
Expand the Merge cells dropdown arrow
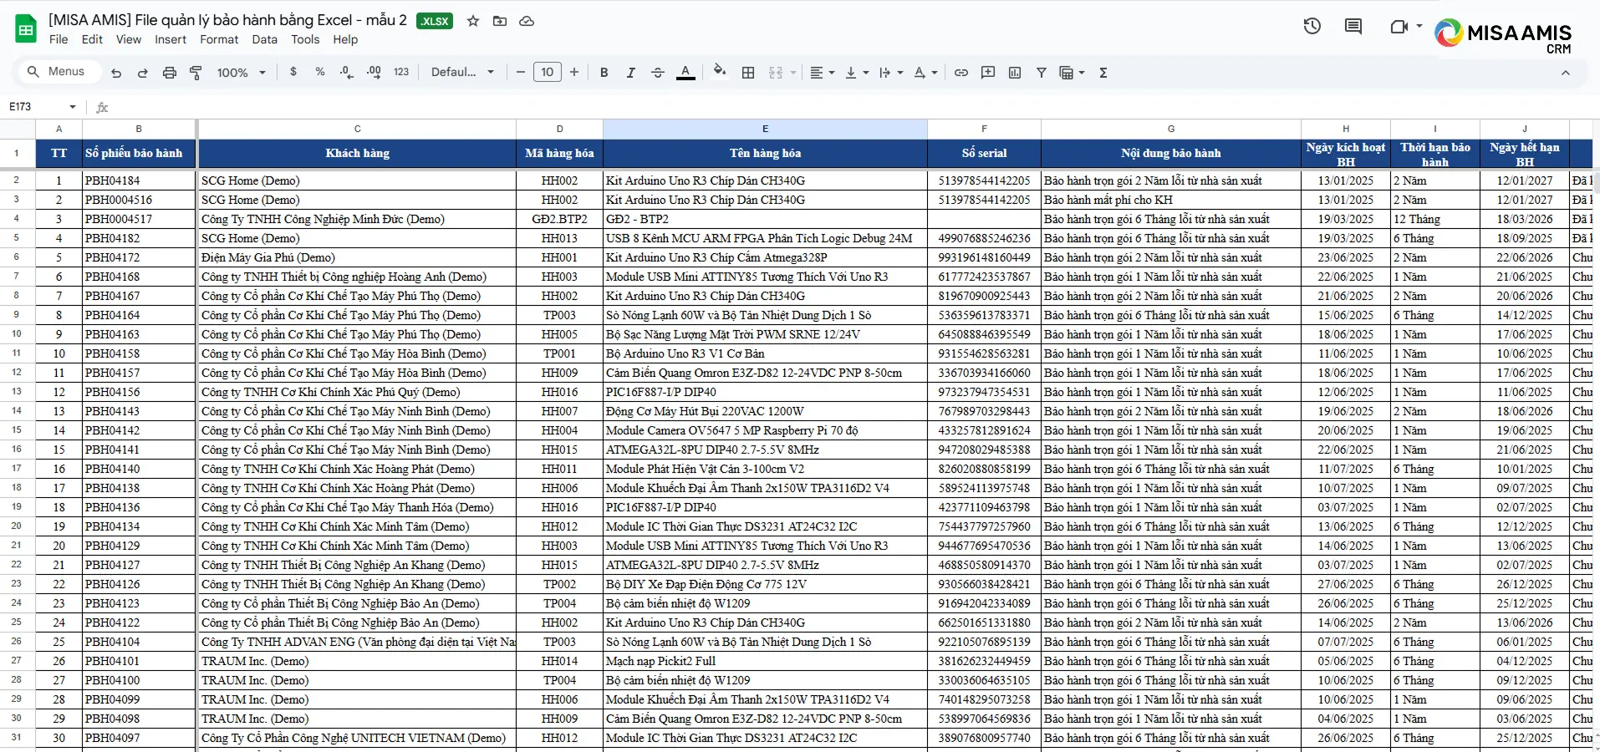(793, 73)
